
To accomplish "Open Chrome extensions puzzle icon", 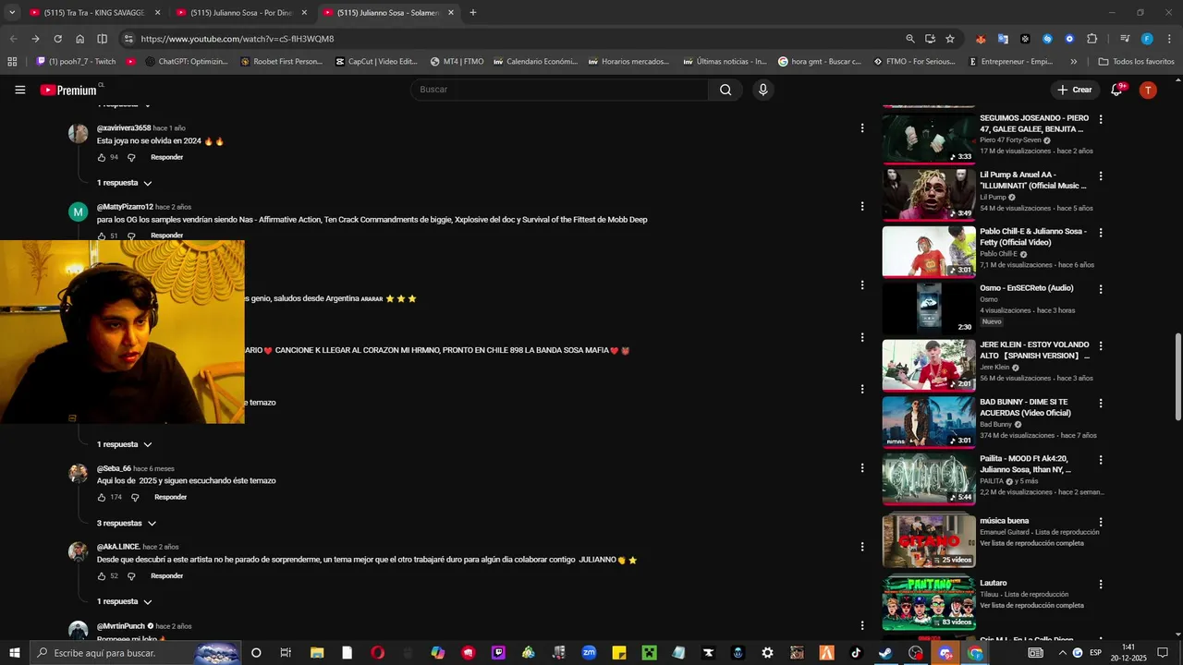I will [x=1092, y=39].
